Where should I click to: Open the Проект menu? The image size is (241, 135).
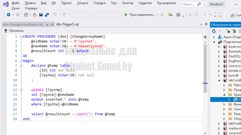point(66,3)
